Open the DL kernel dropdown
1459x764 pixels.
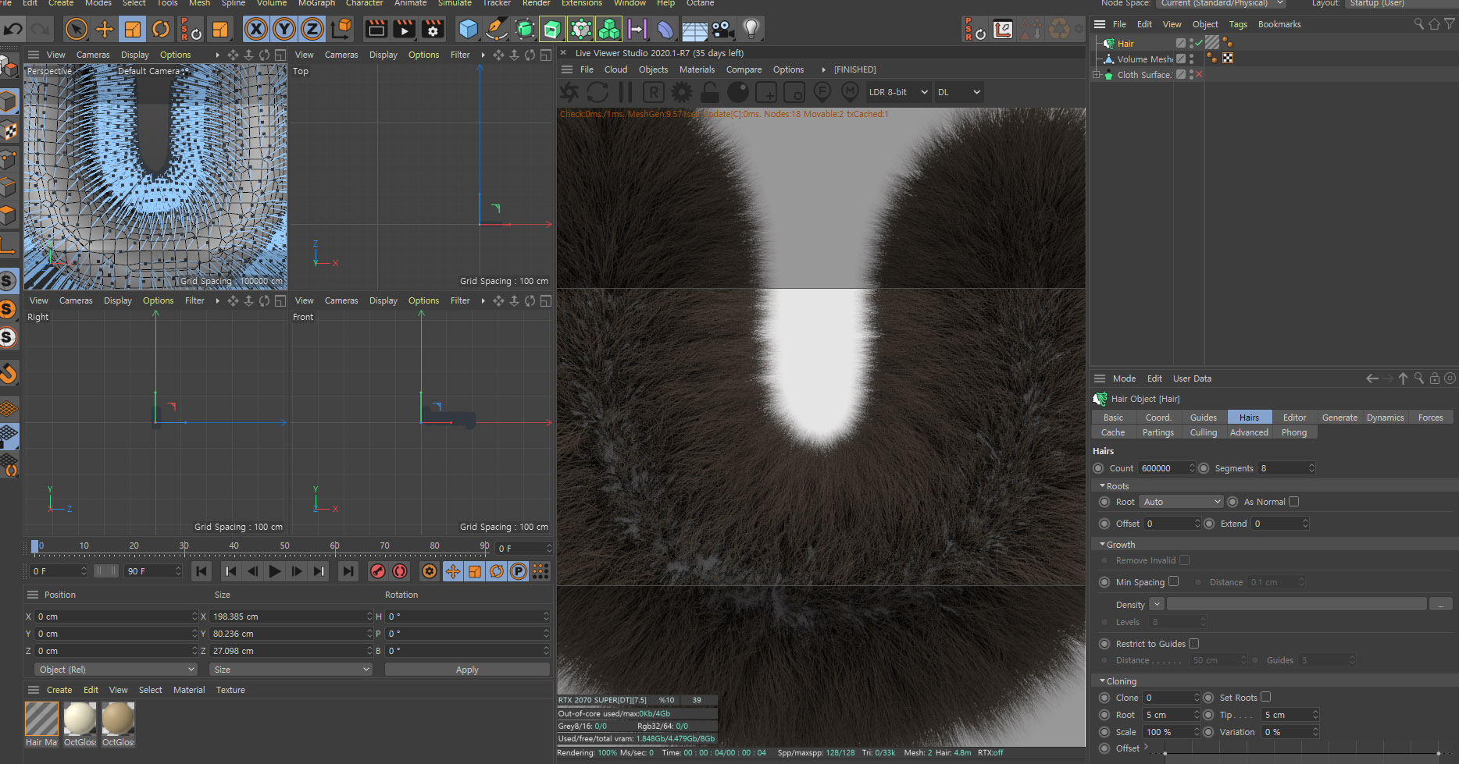point(958,92)
